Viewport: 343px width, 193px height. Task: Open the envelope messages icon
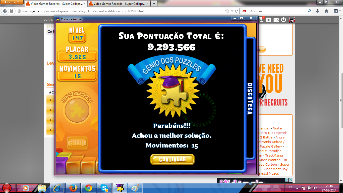point(276,20)
